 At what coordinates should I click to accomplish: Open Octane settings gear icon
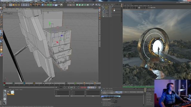[134, 7]
